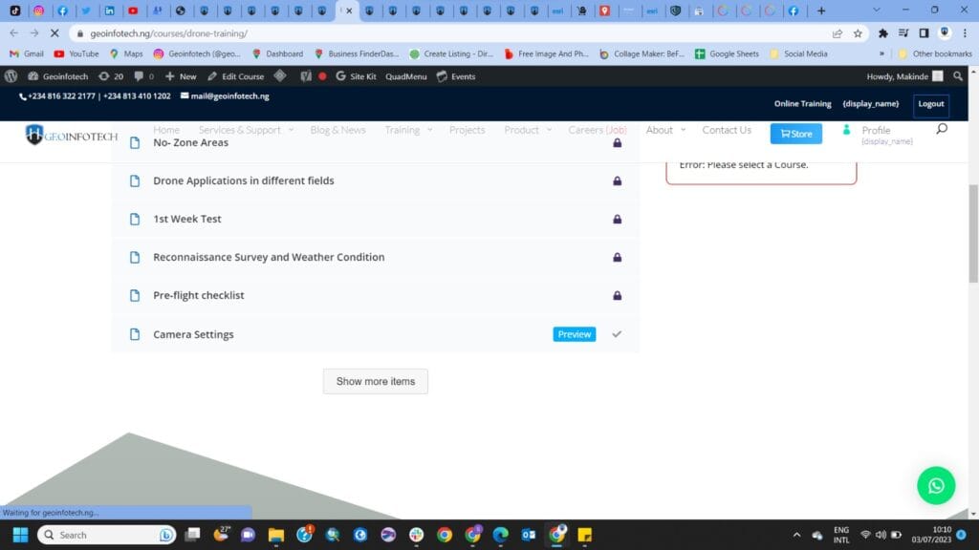This screenshot has width=979, height=550.
Task: Preview the Camera Settings lesson
Action: click(574, 334)
